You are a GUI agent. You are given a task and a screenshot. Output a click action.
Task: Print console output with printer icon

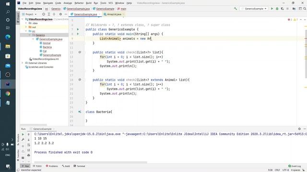pos(29,155)
